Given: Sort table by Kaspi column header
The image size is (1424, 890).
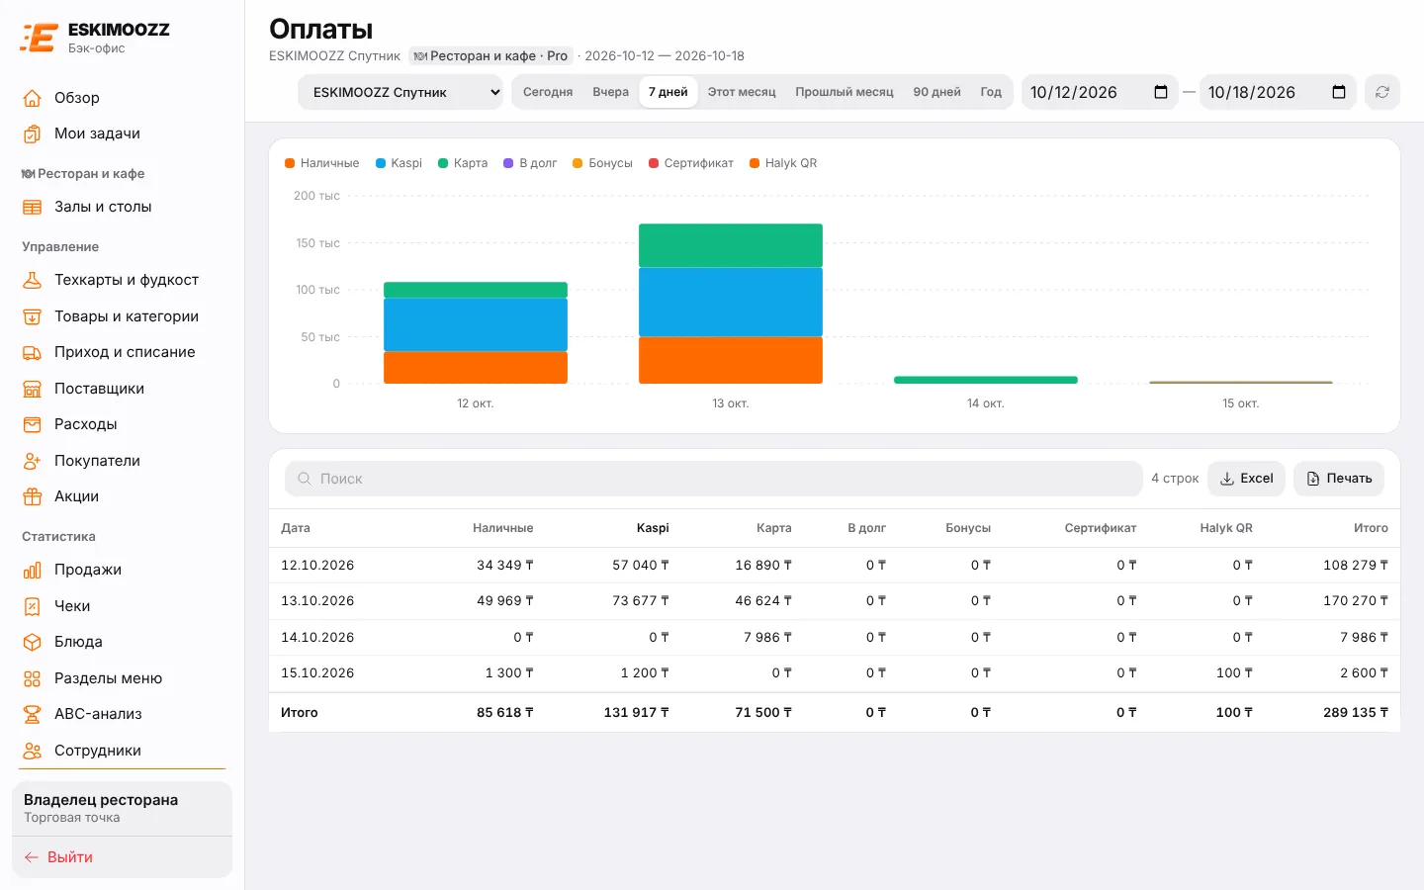Looking at the screenshot, I should tap(653, 528).
